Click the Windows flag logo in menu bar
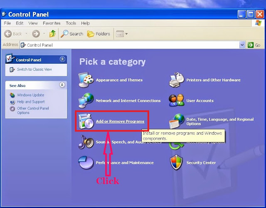 pyautogui.click(x=258, y=23)
